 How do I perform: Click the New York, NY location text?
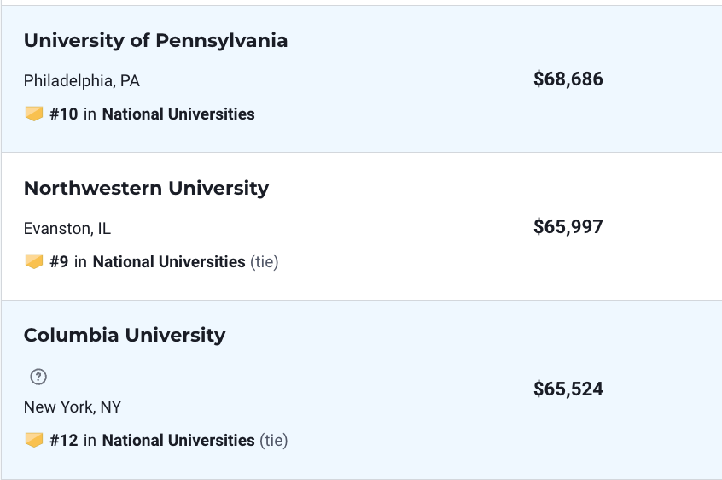73,407
